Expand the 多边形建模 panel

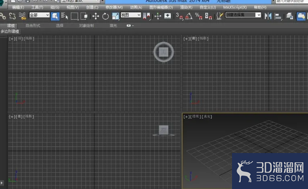tap(10, 31)
